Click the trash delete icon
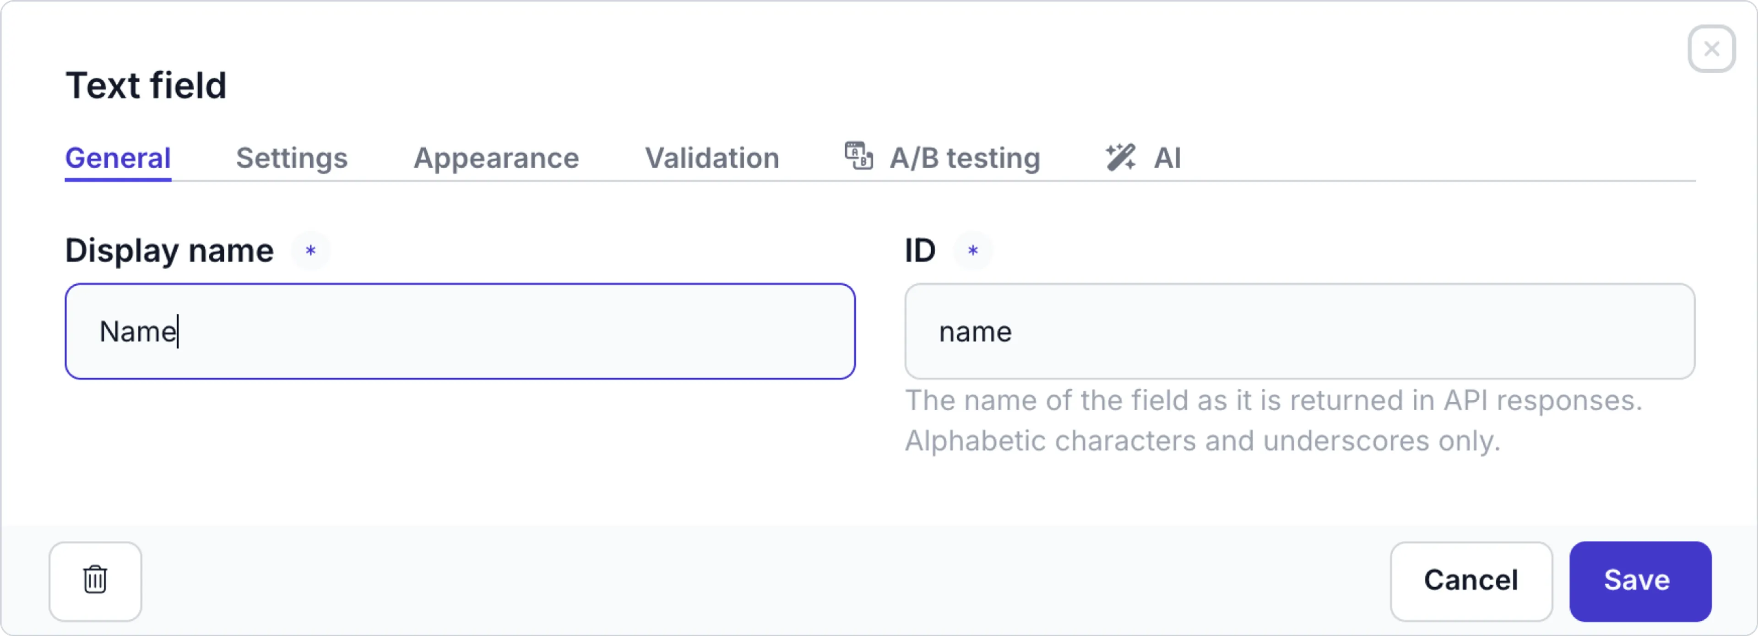 [95, 581]
